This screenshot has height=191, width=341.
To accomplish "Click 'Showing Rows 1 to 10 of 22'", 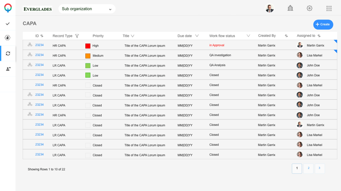I will pos(46,169).
